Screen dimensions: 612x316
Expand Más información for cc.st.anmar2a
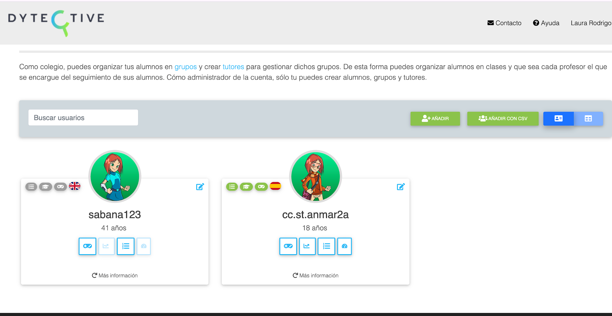pos(316,275)
